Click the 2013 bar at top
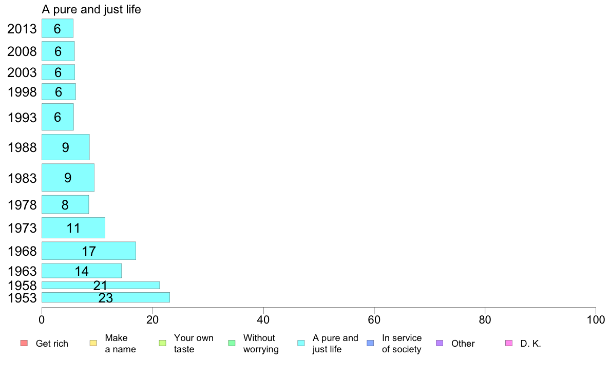 [57, 28]
